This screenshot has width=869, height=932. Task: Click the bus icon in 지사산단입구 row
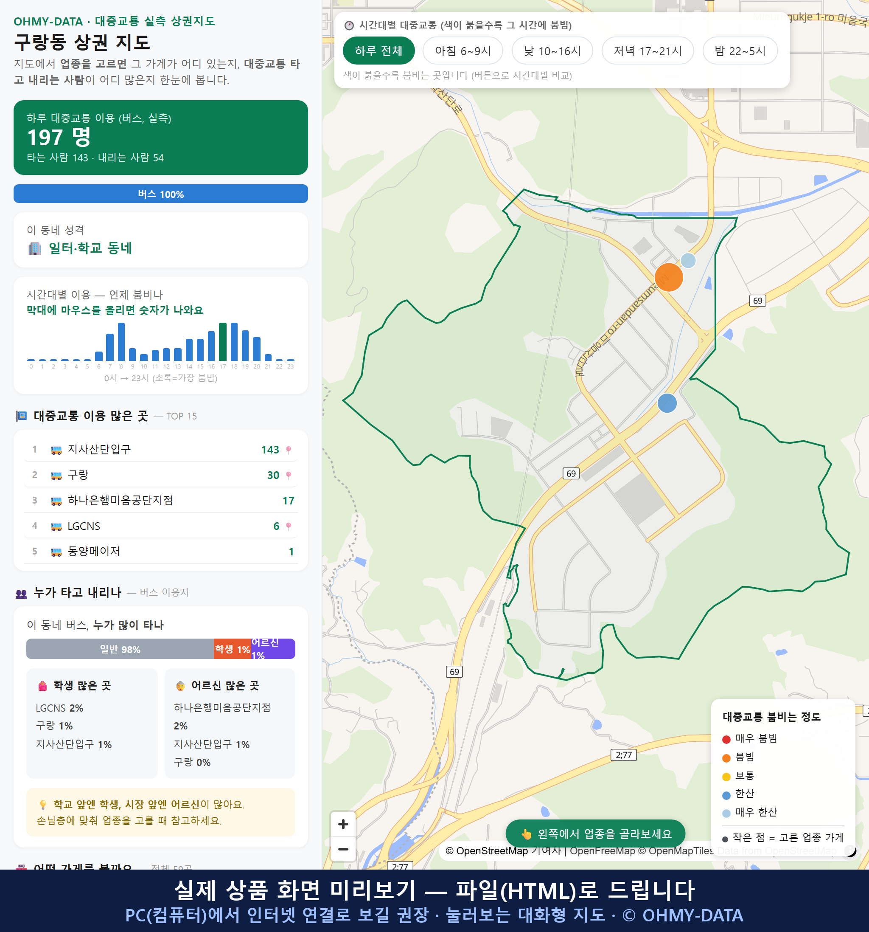click(x=56, y=450)
